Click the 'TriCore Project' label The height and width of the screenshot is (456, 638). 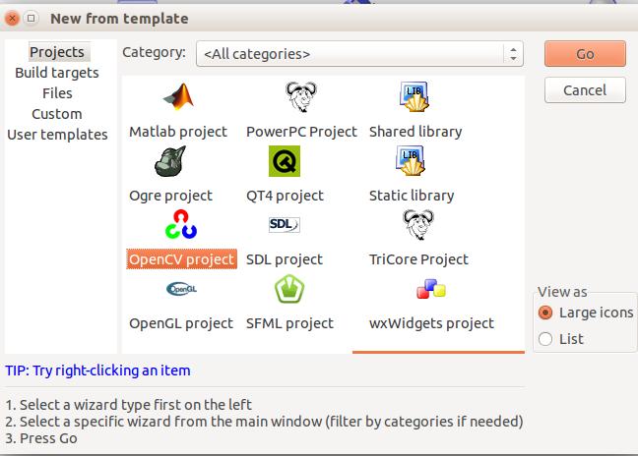(x=418, y=259)
